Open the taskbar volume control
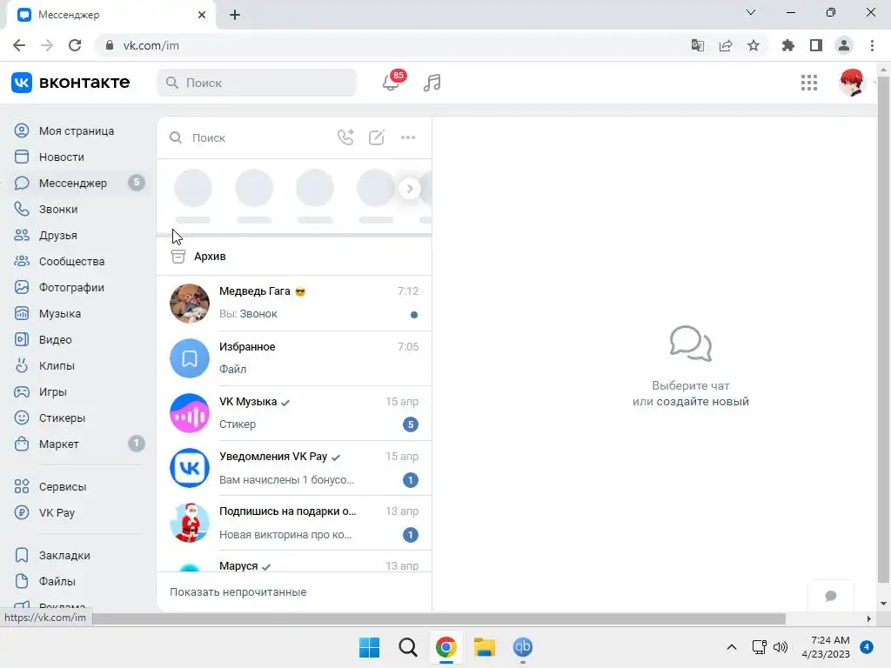Screen dimensions: 891x668 tap(780, 647)
